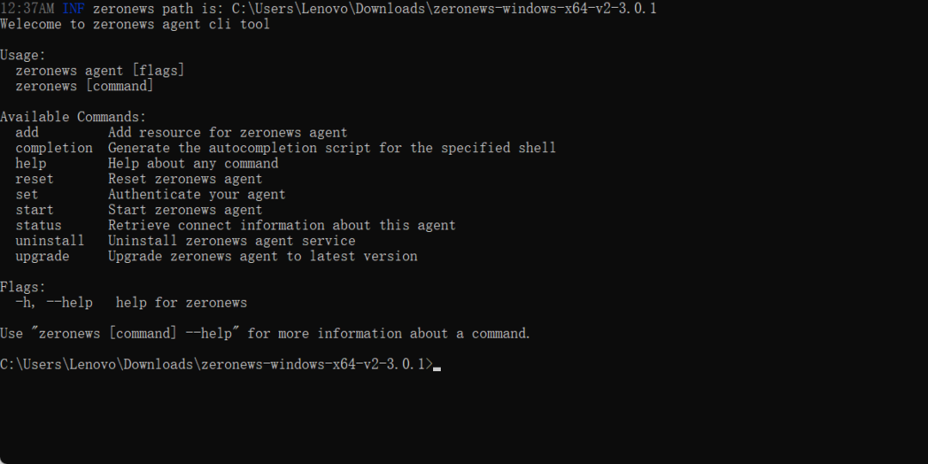
Task: Click the 'status' command entry
Action: (39, 225)
